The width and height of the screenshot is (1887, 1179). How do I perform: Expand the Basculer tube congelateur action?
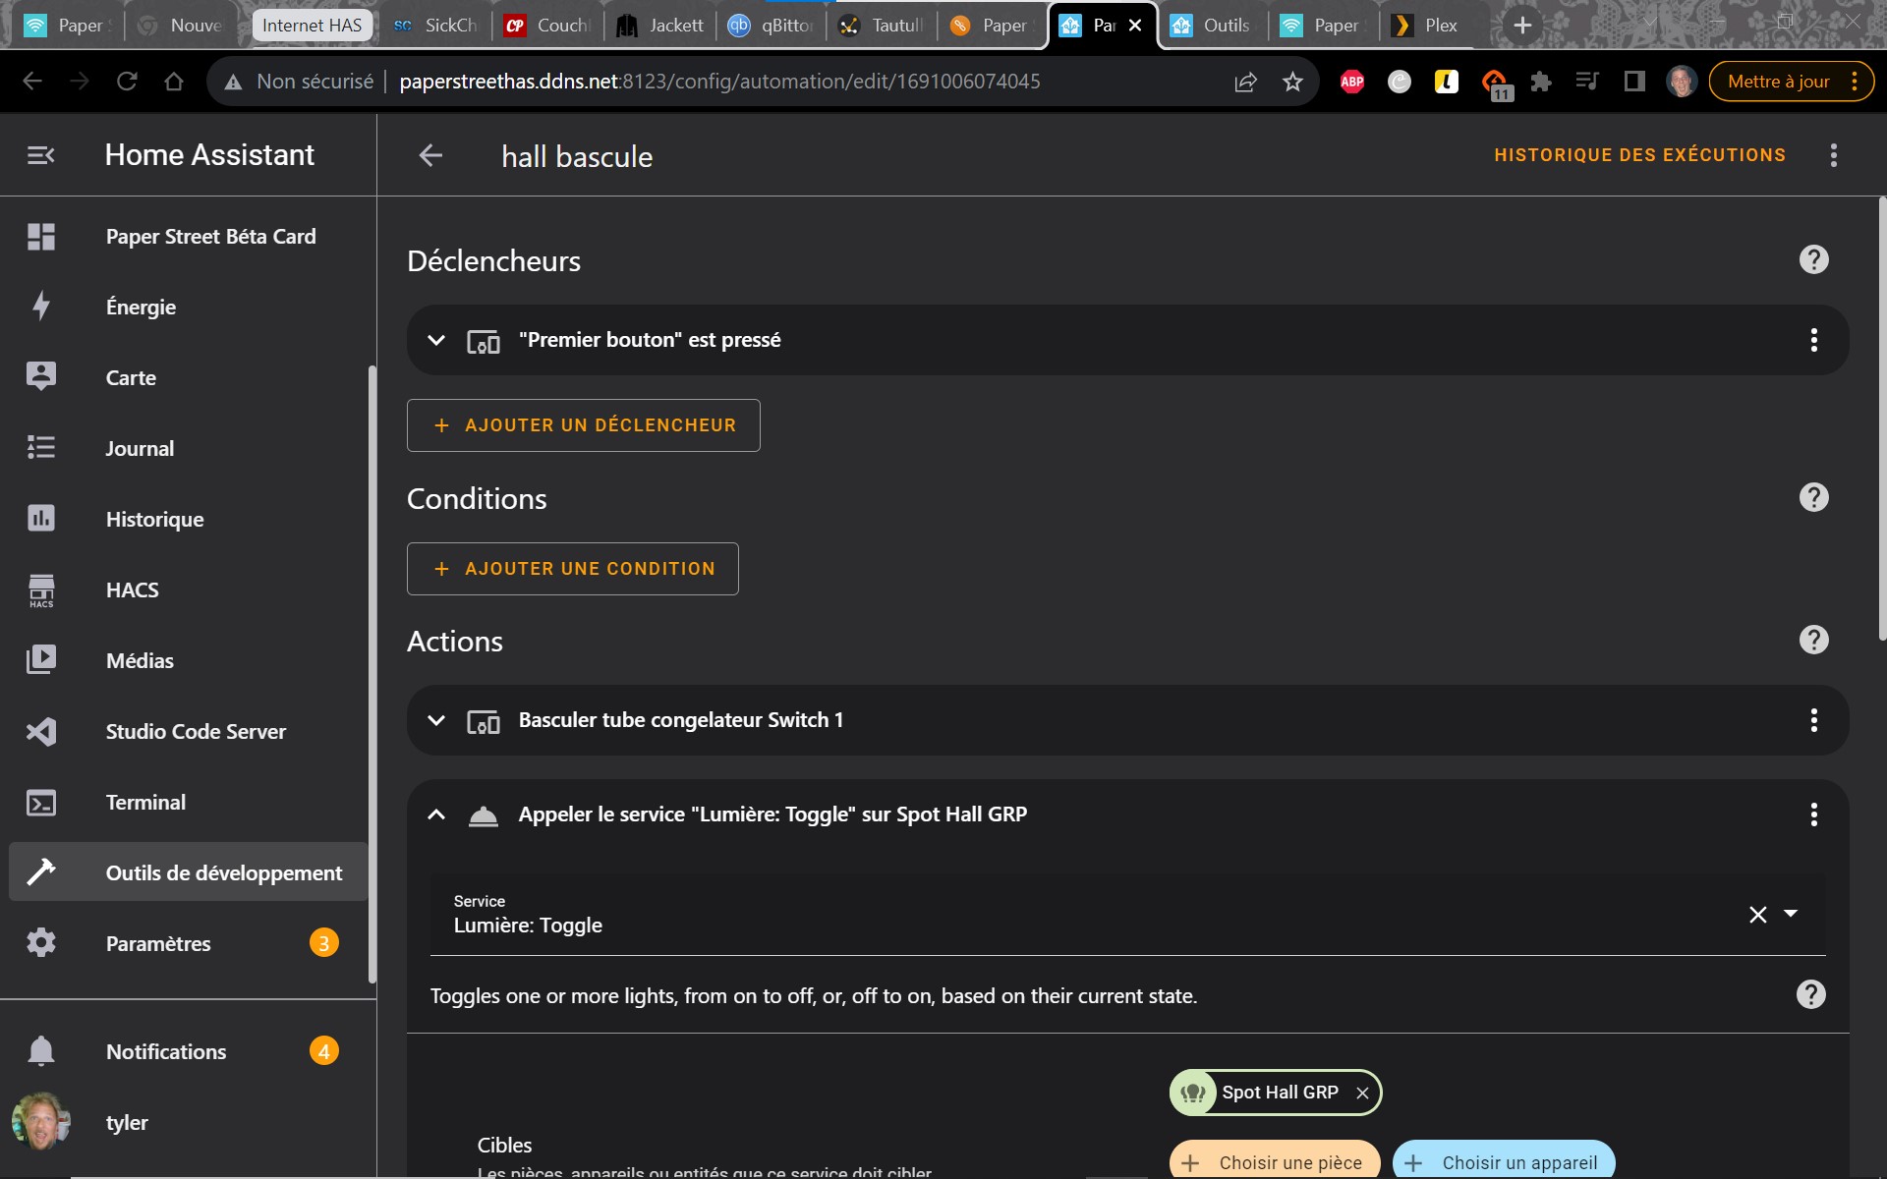click(436, 720)
